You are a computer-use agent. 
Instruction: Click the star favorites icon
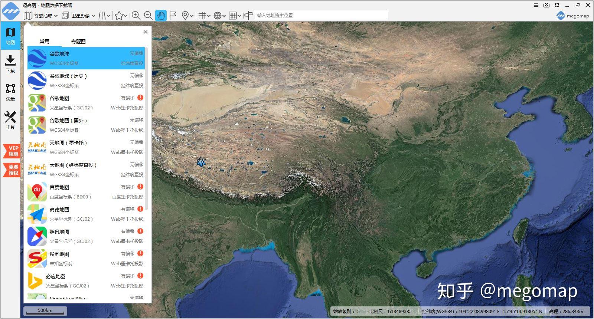coord(119,16)
